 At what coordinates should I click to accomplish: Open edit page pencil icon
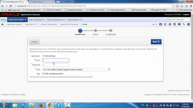click(165, 24)
